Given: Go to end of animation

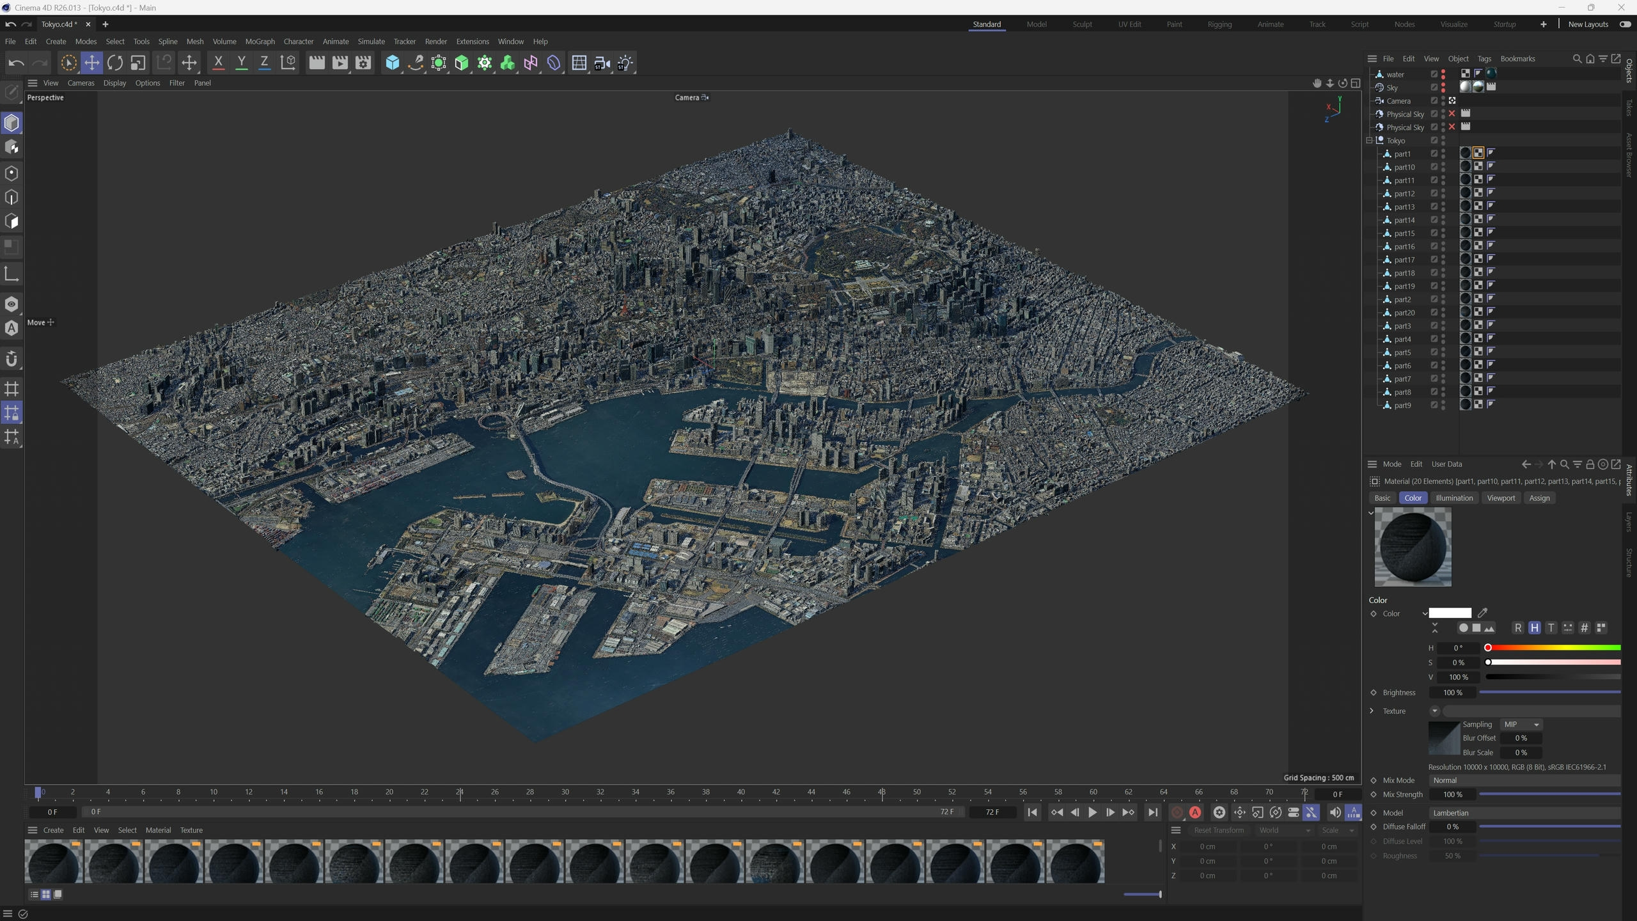Looking at the screenshot, I should (x=1152, y=812).
